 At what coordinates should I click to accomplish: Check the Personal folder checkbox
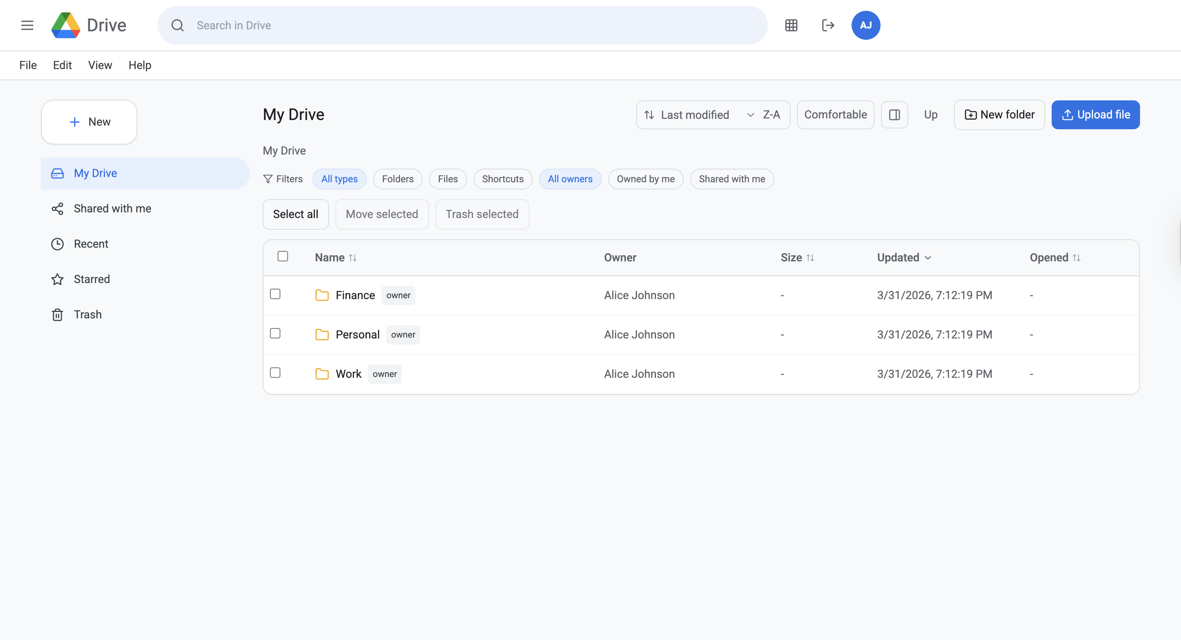275,334
